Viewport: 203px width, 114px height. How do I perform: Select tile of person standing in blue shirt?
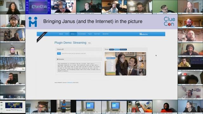pyautogui.click(x=63, y=107)
